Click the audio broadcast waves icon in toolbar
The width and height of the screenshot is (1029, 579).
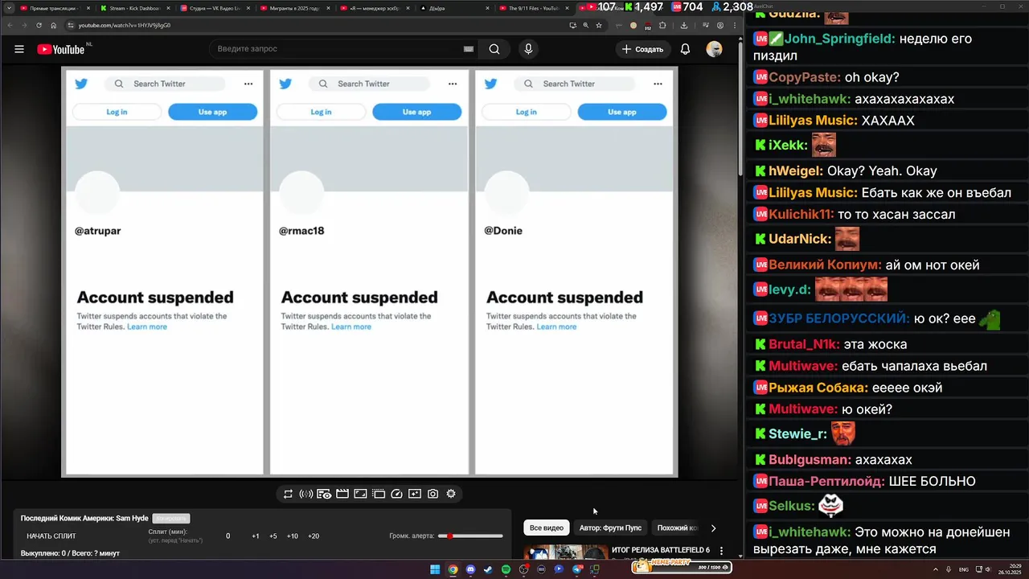click(305, 494)
